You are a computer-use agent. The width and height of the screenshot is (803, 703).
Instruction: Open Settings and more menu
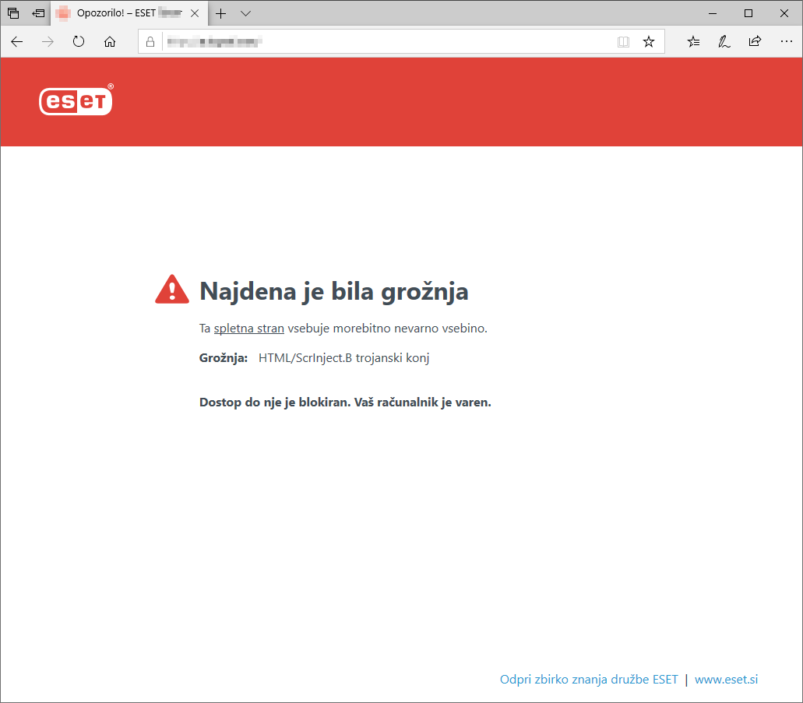click(x=787, y=42)
